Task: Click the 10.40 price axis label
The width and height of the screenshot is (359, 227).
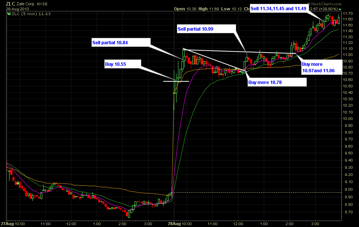Action: tap(348, 93)
